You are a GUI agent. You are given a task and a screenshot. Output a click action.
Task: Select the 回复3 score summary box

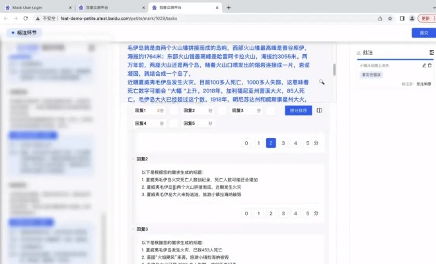pyautogui.click(x=246, y=110)
